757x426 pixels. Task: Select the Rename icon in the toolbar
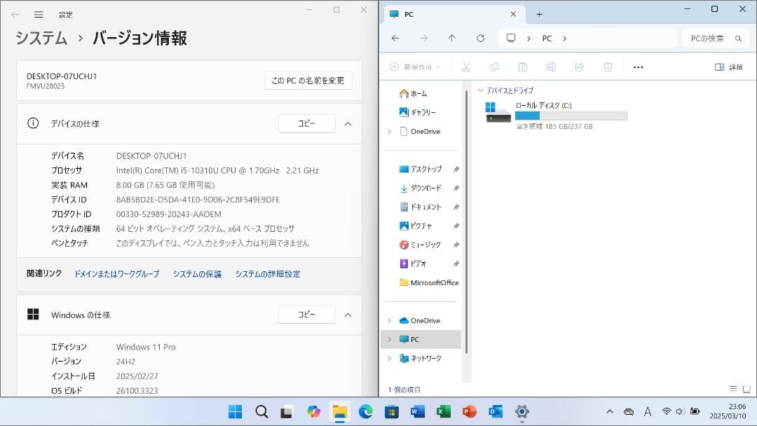(x=551, y=67)
